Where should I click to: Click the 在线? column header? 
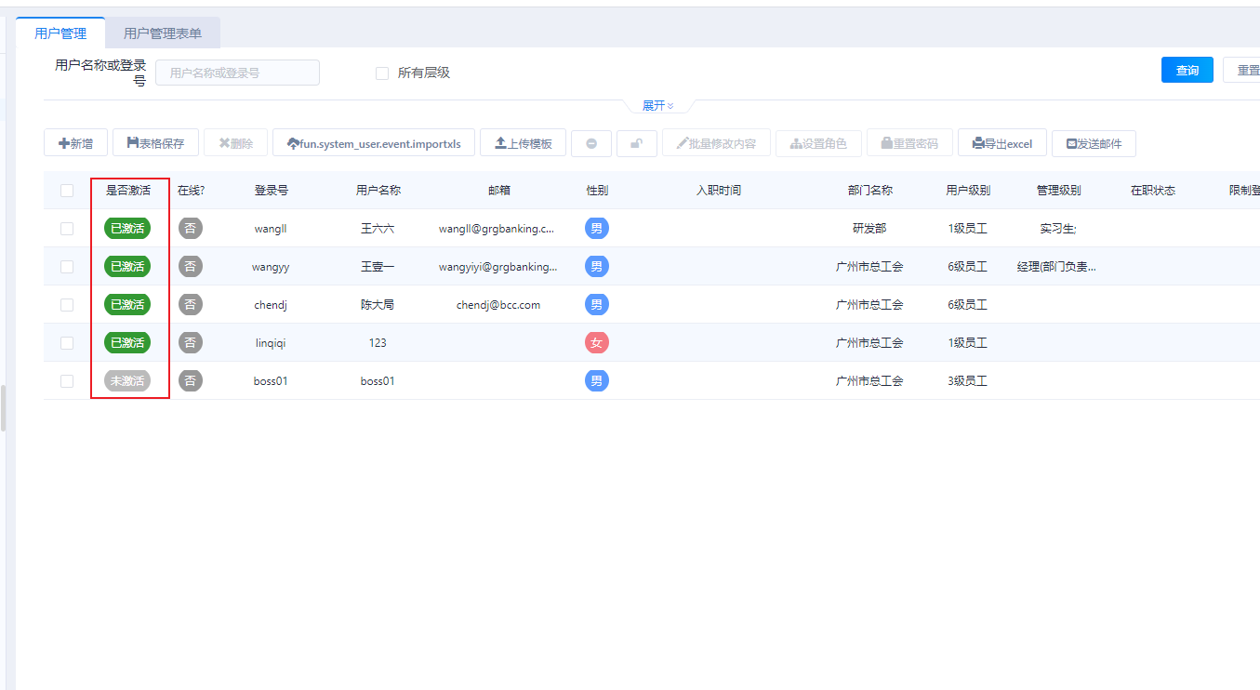tap(191, 191)
